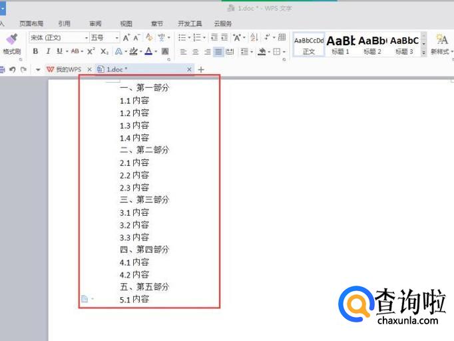Click the table grid icon in paragraph group
The height and width of the screenshot is (341, 454).
click(282, 37)
